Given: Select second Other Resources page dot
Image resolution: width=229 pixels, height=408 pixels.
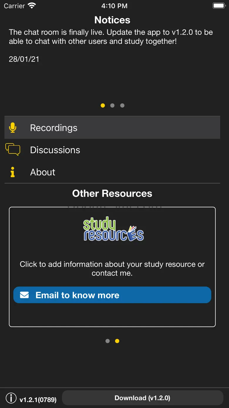Looking at the screenshot, I should tap(117, 341).
